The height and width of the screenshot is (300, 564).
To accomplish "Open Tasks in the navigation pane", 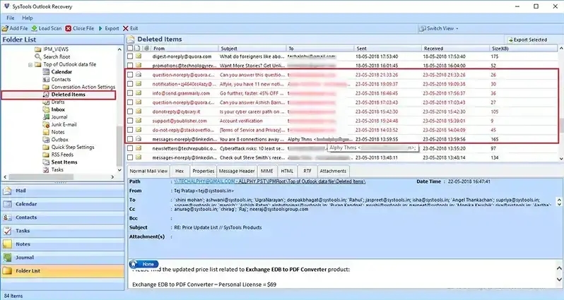I will pos(63,231).
